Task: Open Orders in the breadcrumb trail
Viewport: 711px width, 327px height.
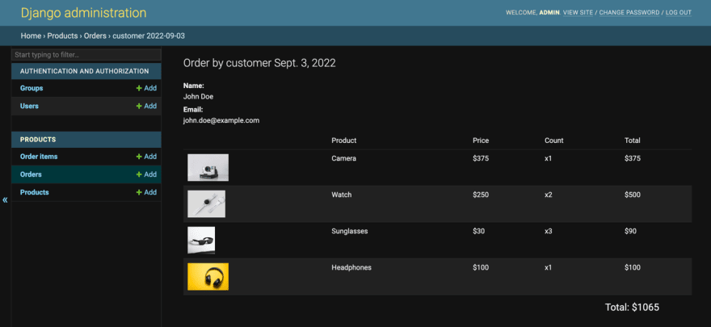Action: pos(95,36)
